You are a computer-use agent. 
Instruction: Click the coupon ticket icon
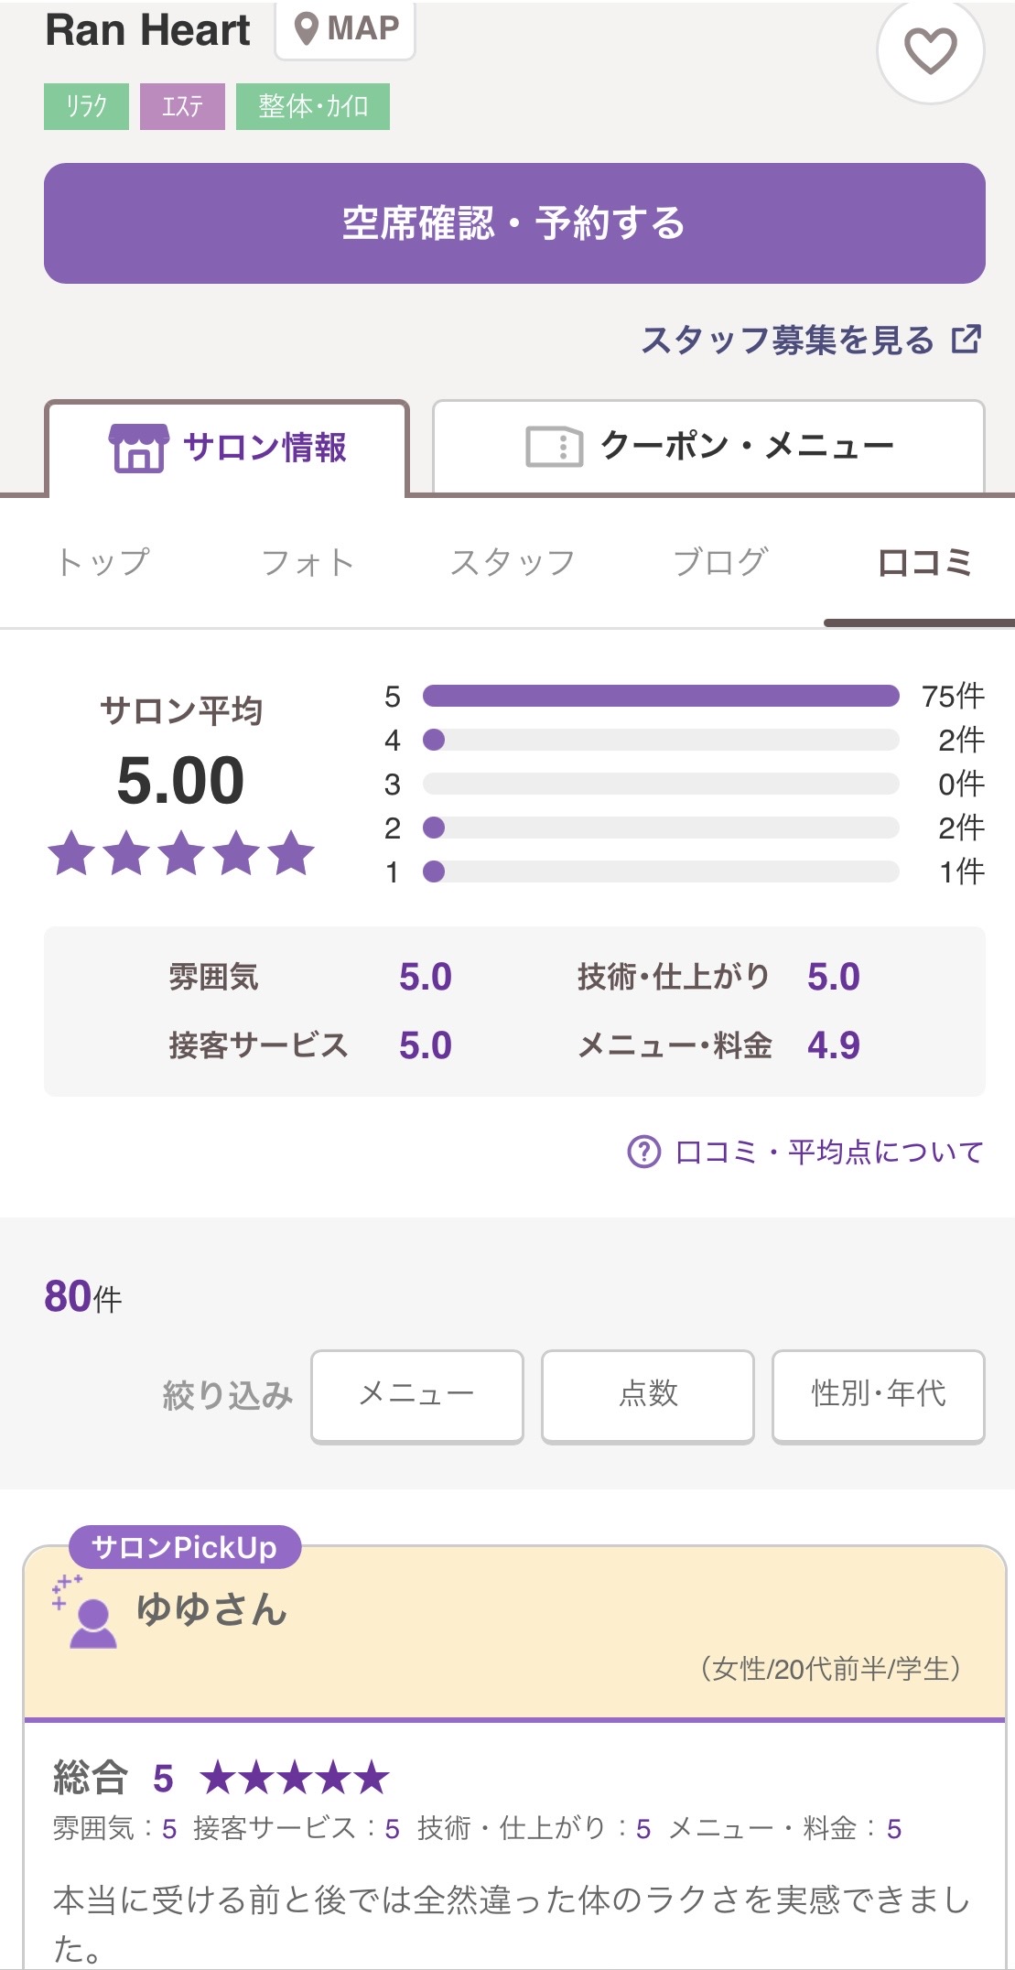click(554, 447)
